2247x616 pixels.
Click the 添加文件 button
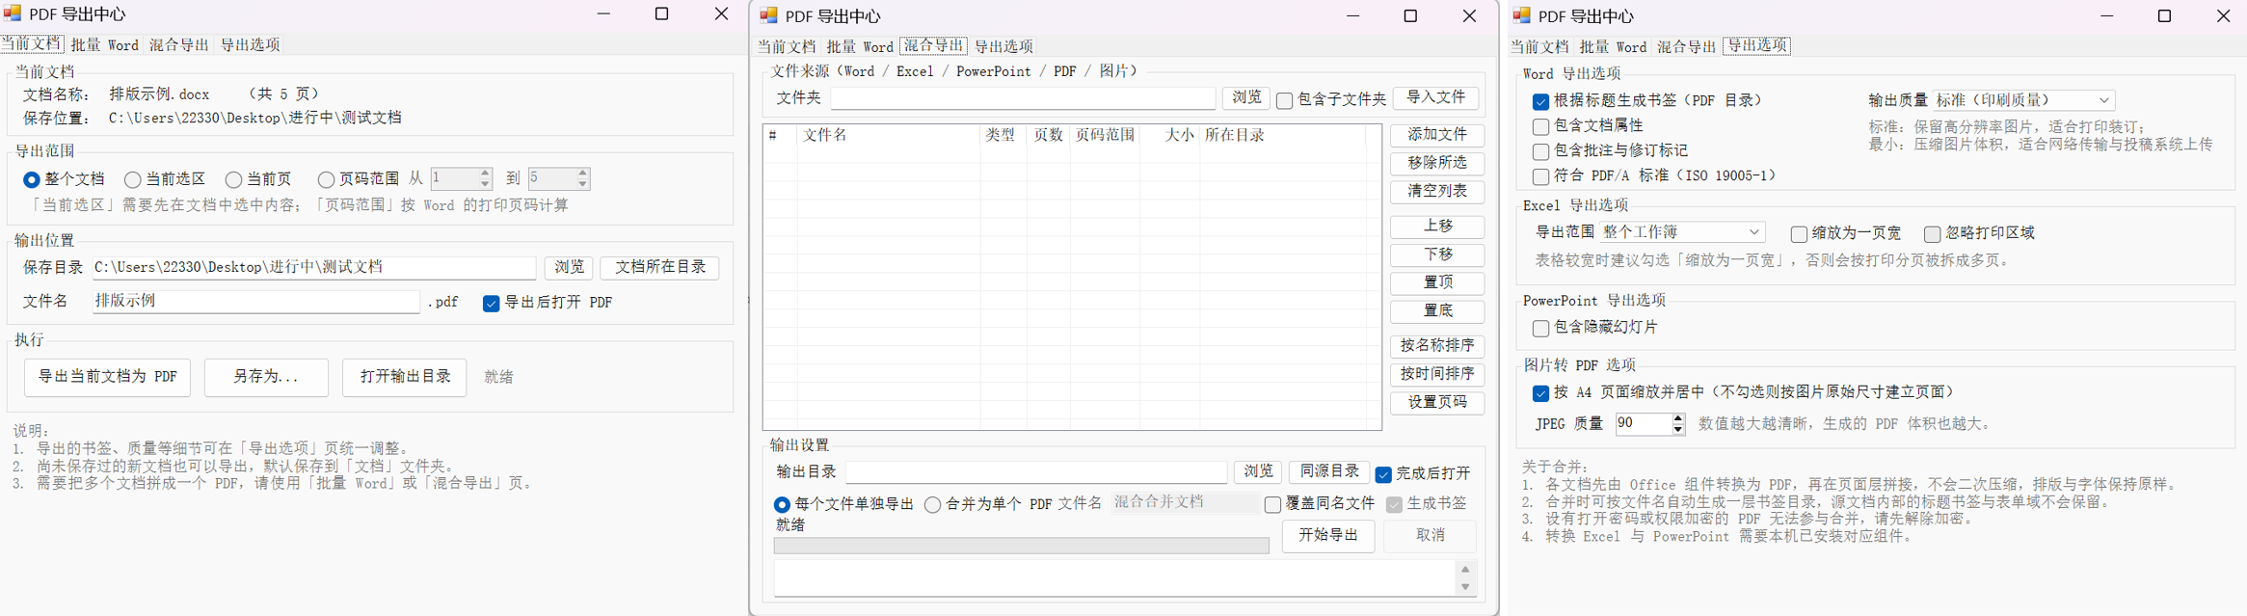click(1437, 135)
